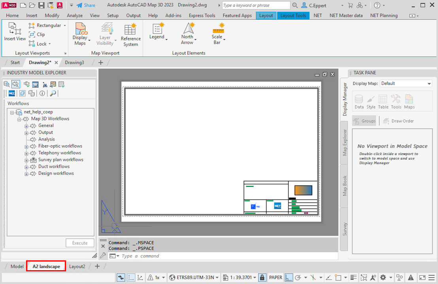The width and height of the screenshot is (438, 284).
Task: Insert a North Arrow element
Action: tap(189, 34)
